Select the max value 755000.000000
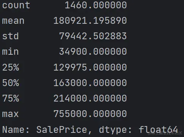 coord(90,114)
